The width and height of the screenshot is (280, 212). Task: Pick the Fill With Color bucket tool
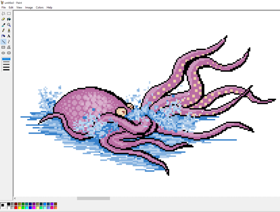pyautogui.click(x=9, y=19)
